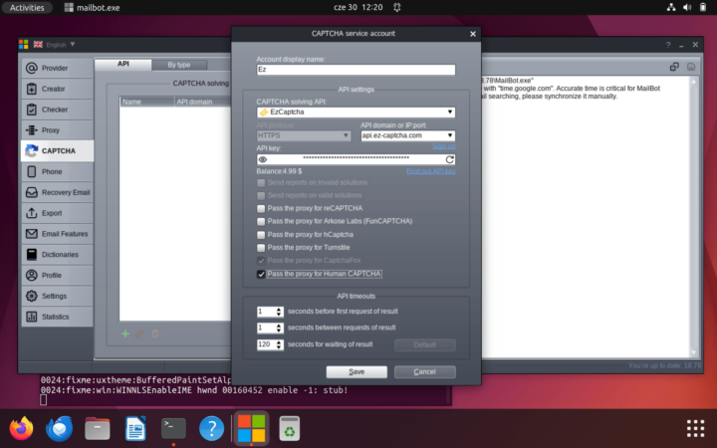Open the Proxy section in sidebar

tap(57, 130)
